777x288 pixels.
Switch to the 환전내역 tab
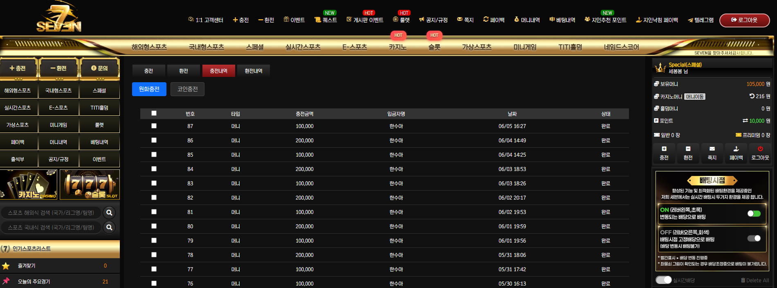pos(254,71)
